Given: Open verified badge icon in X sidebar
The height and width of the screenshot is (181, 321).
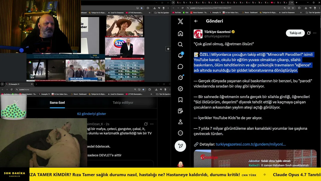Looking at the screenshot, I should click(x=180, y=89).
